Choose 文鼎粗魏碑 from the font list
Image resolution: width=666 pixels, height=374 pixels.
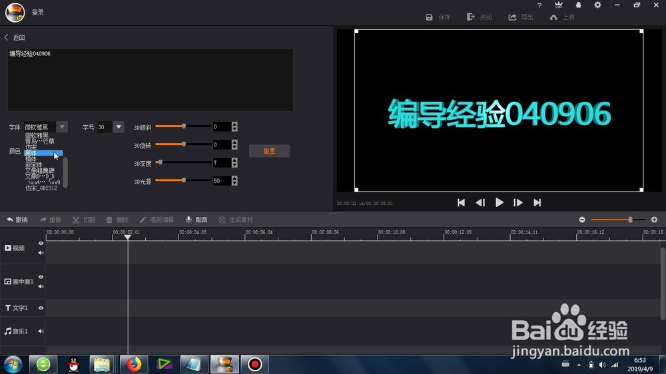coord(39,170)
